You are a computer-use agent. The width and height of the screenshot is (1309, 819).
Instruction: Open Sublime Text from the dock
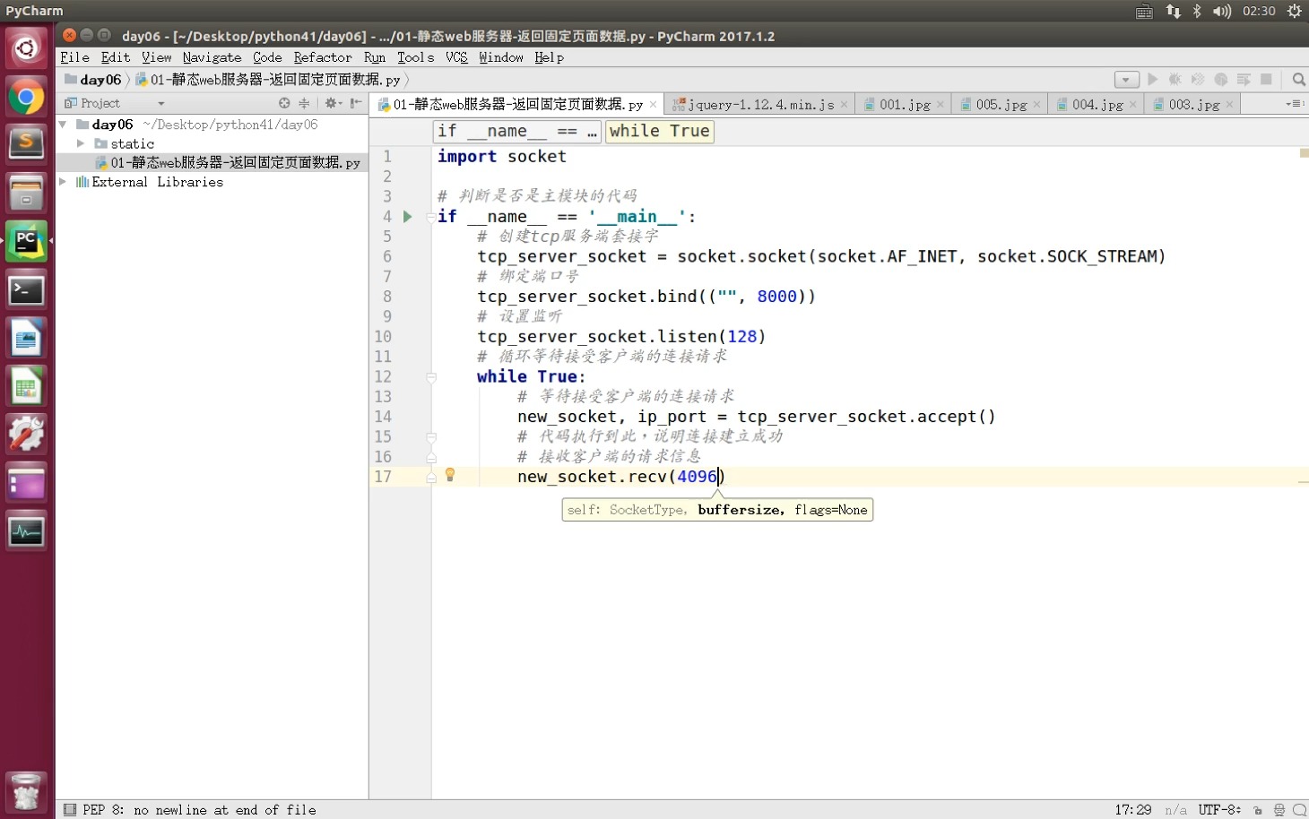(26, 144)
